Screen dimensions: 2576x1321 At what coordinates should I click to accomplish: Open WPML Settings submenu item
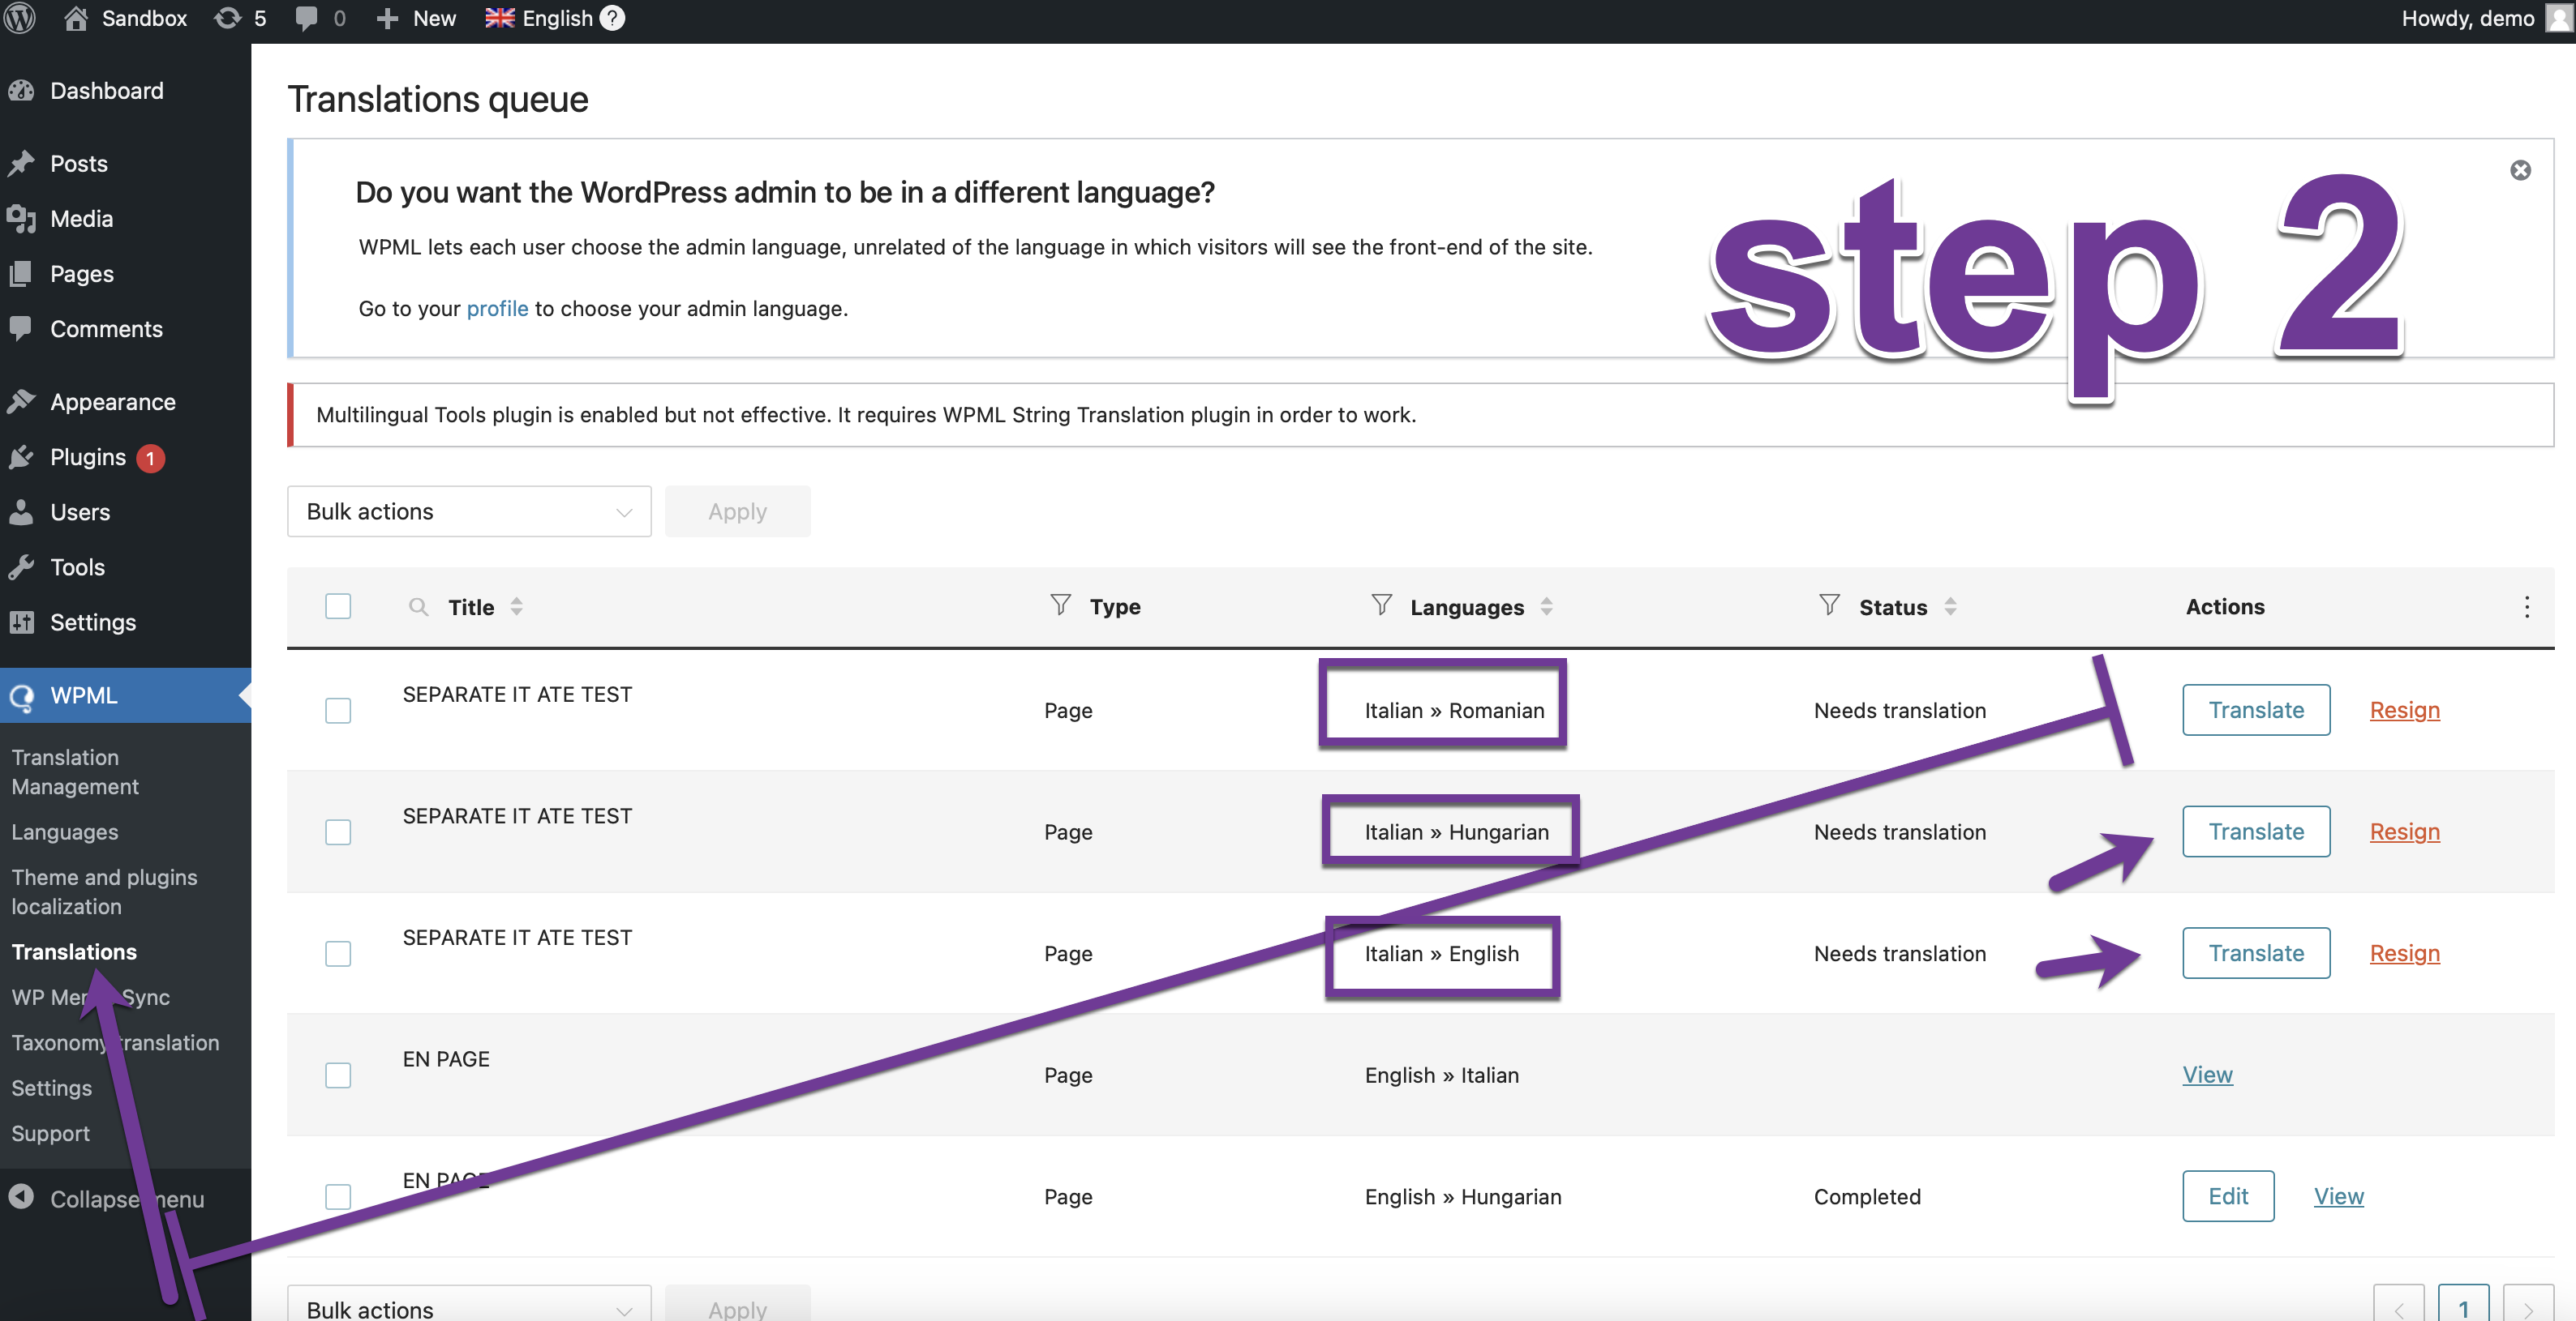click(x=51, y=1088)
